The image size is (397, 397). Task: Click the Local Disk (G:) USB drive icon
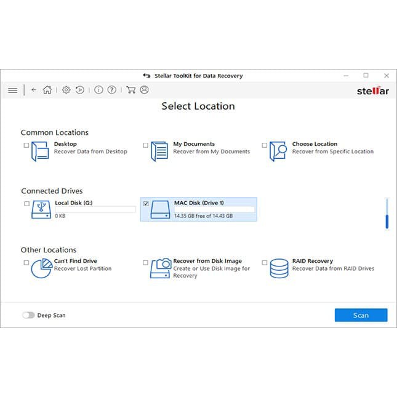[x=41, y=210]
